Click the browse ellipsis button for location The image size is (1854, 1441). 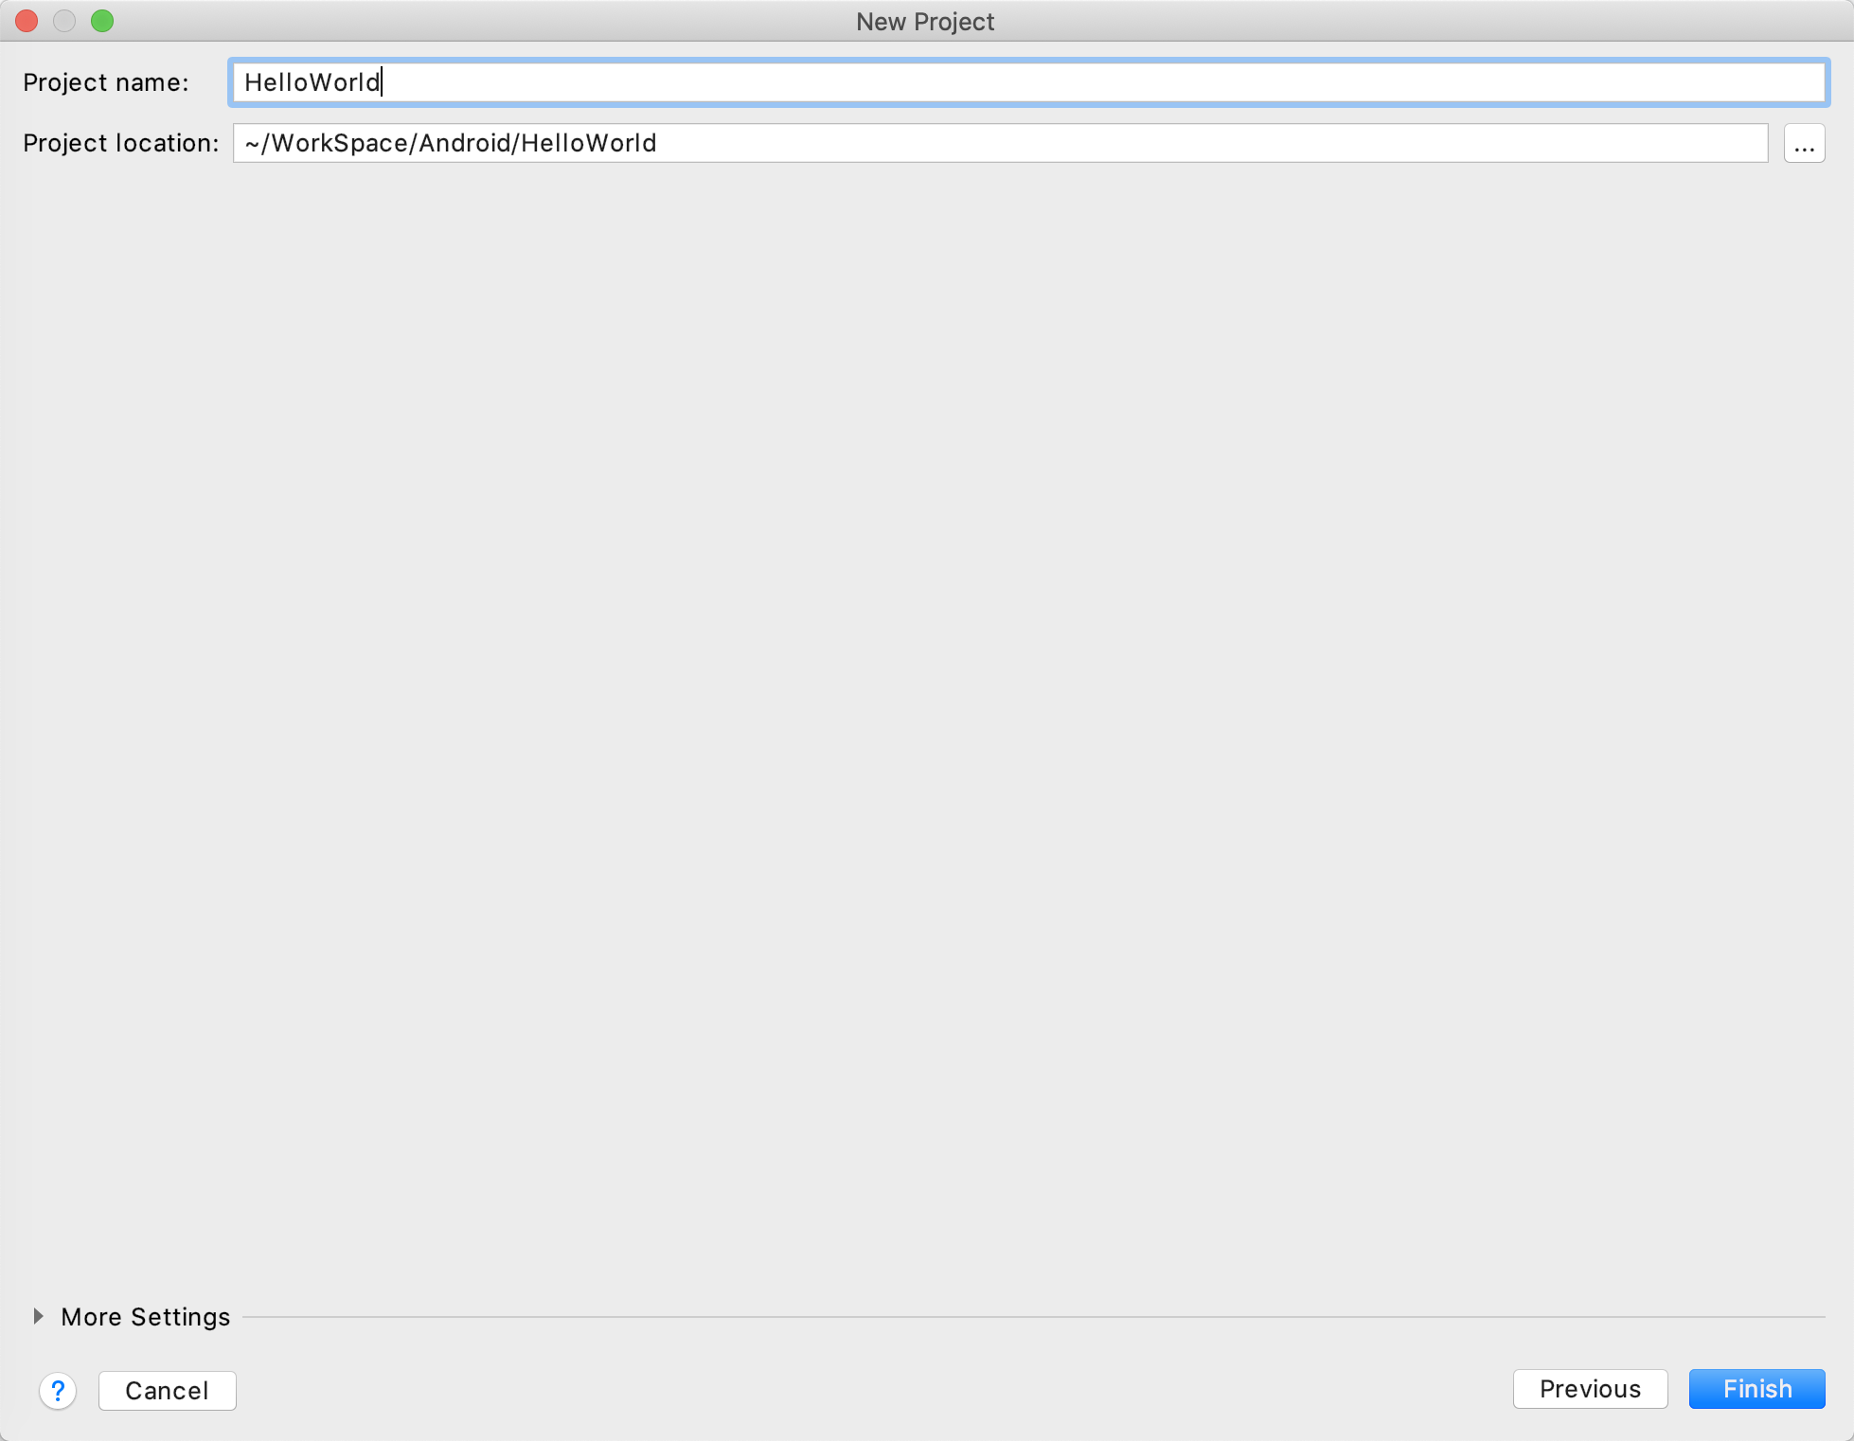(1804, 144)
